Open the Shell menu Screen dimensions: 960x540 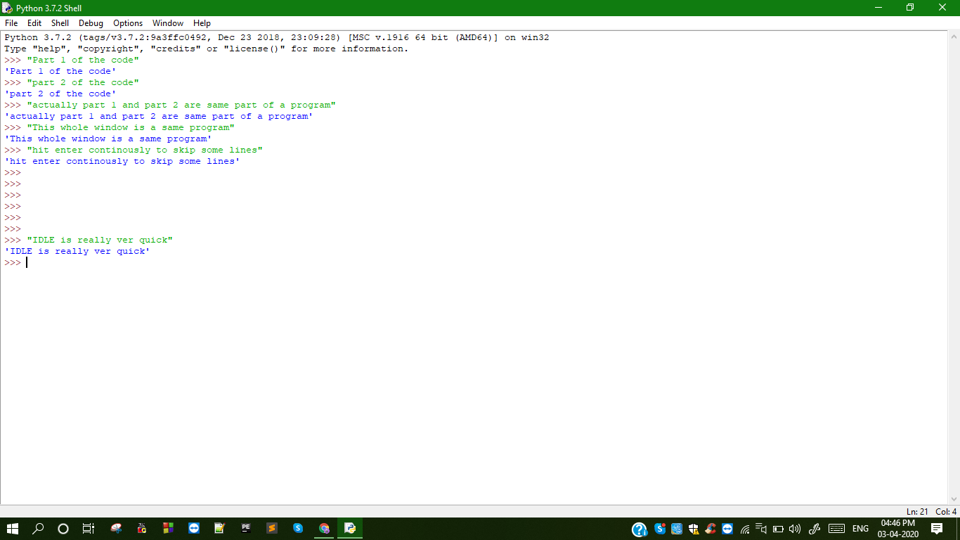pos(60,23)
